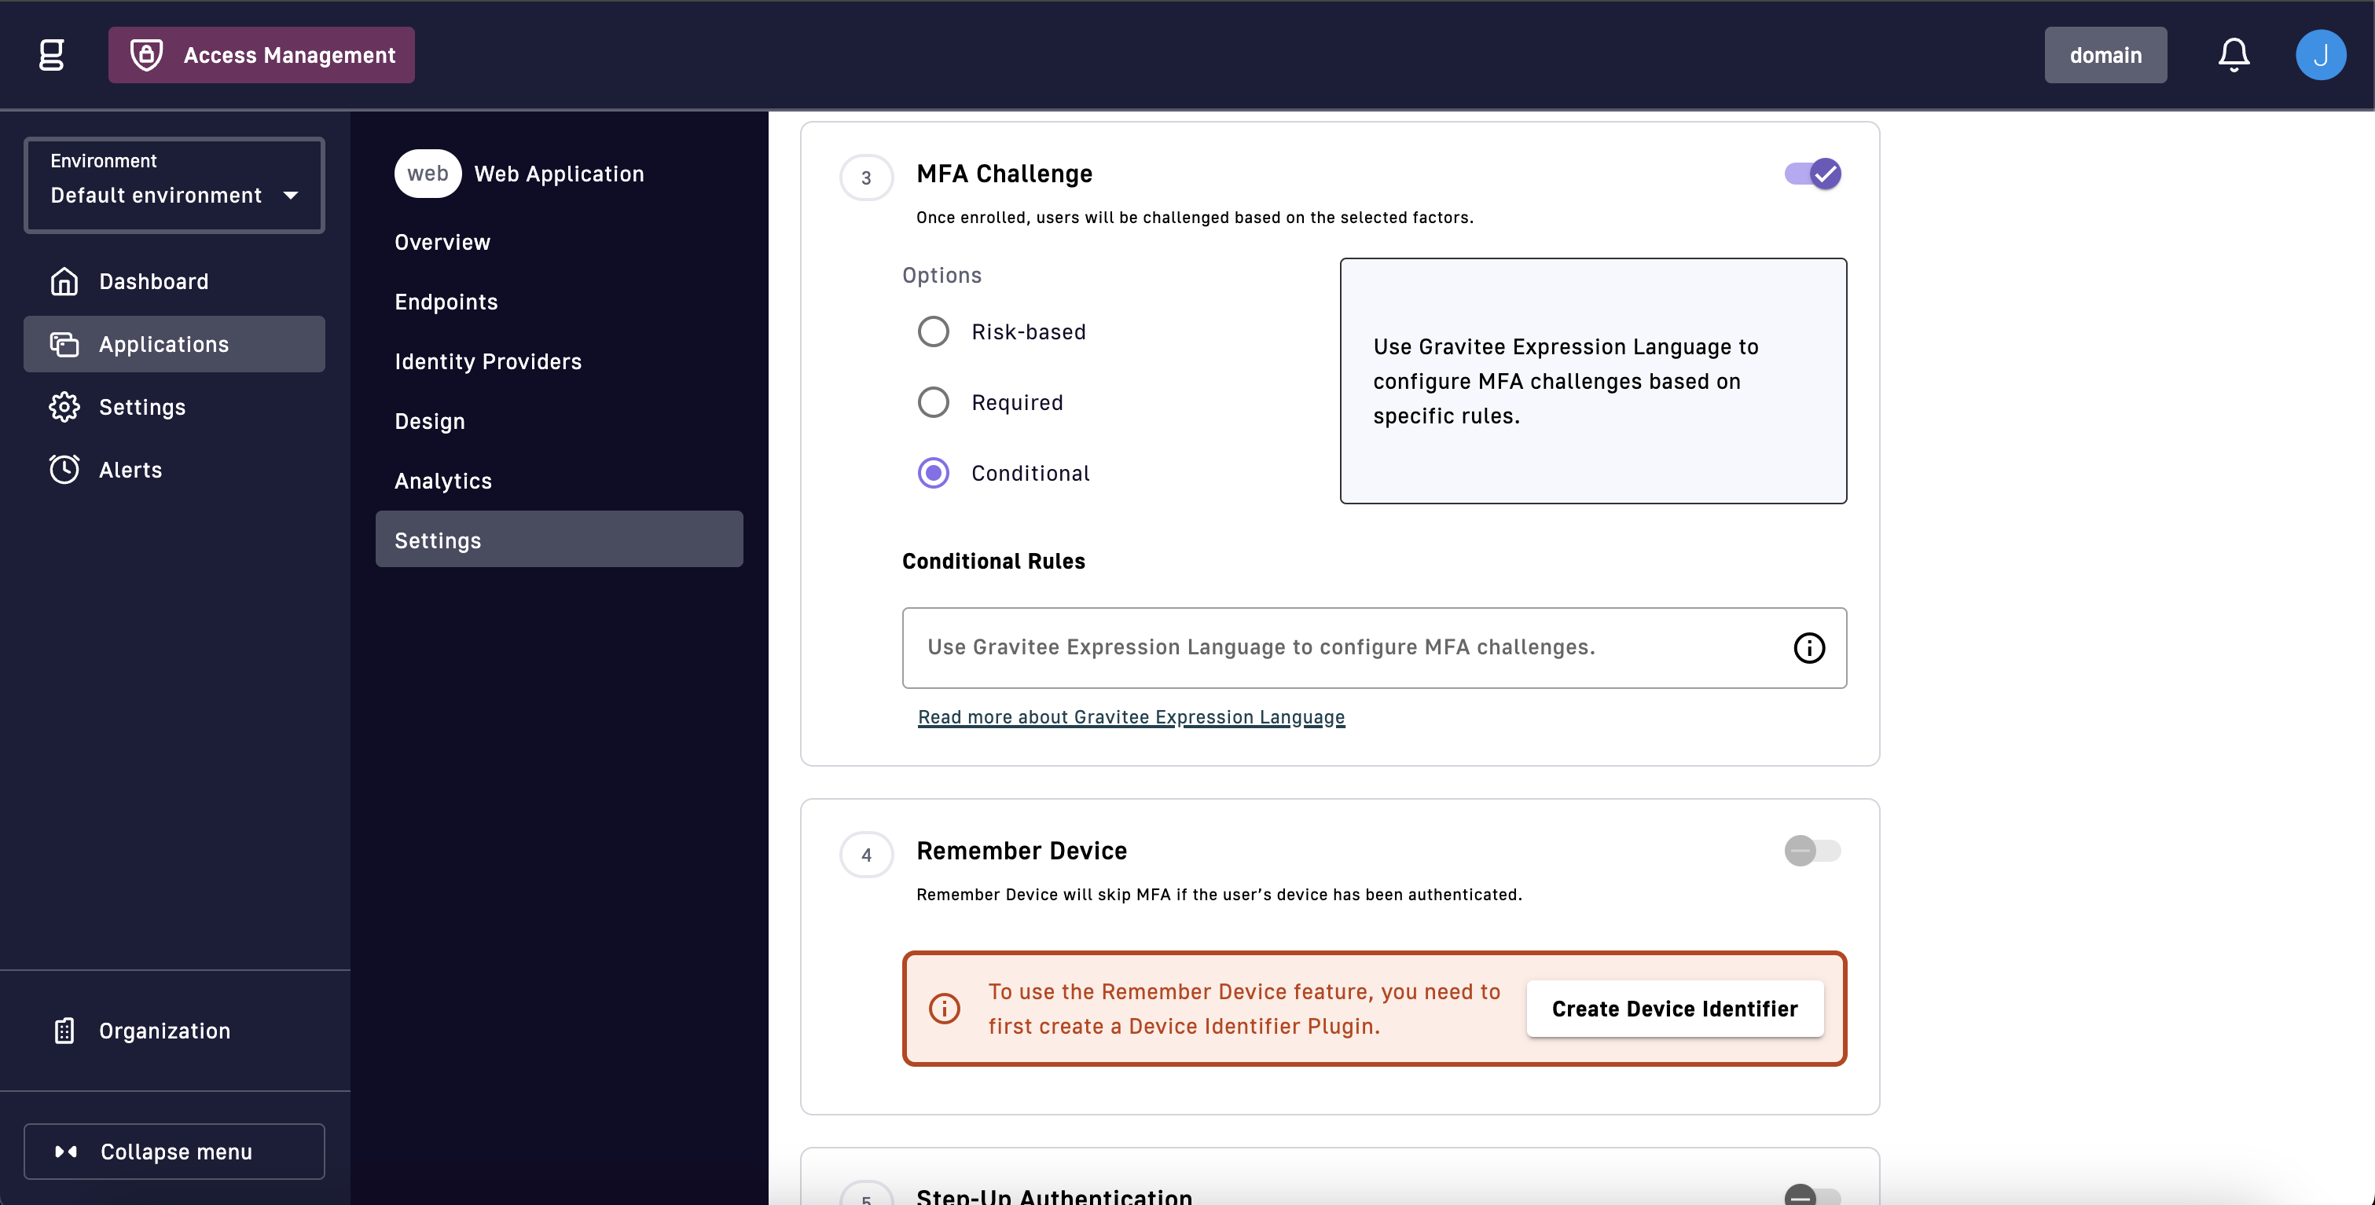
Task: Go to Dashboard home icon
Action: [x=64, y=281]
